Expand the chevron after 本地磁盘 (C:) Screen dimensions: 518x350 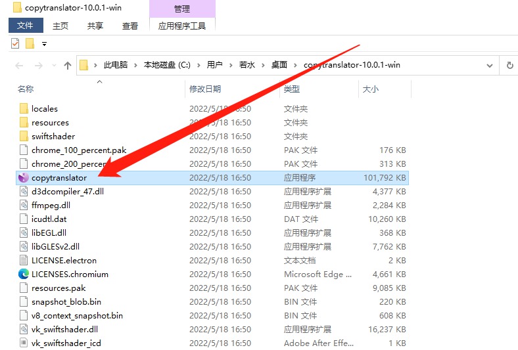pos(199,65)
